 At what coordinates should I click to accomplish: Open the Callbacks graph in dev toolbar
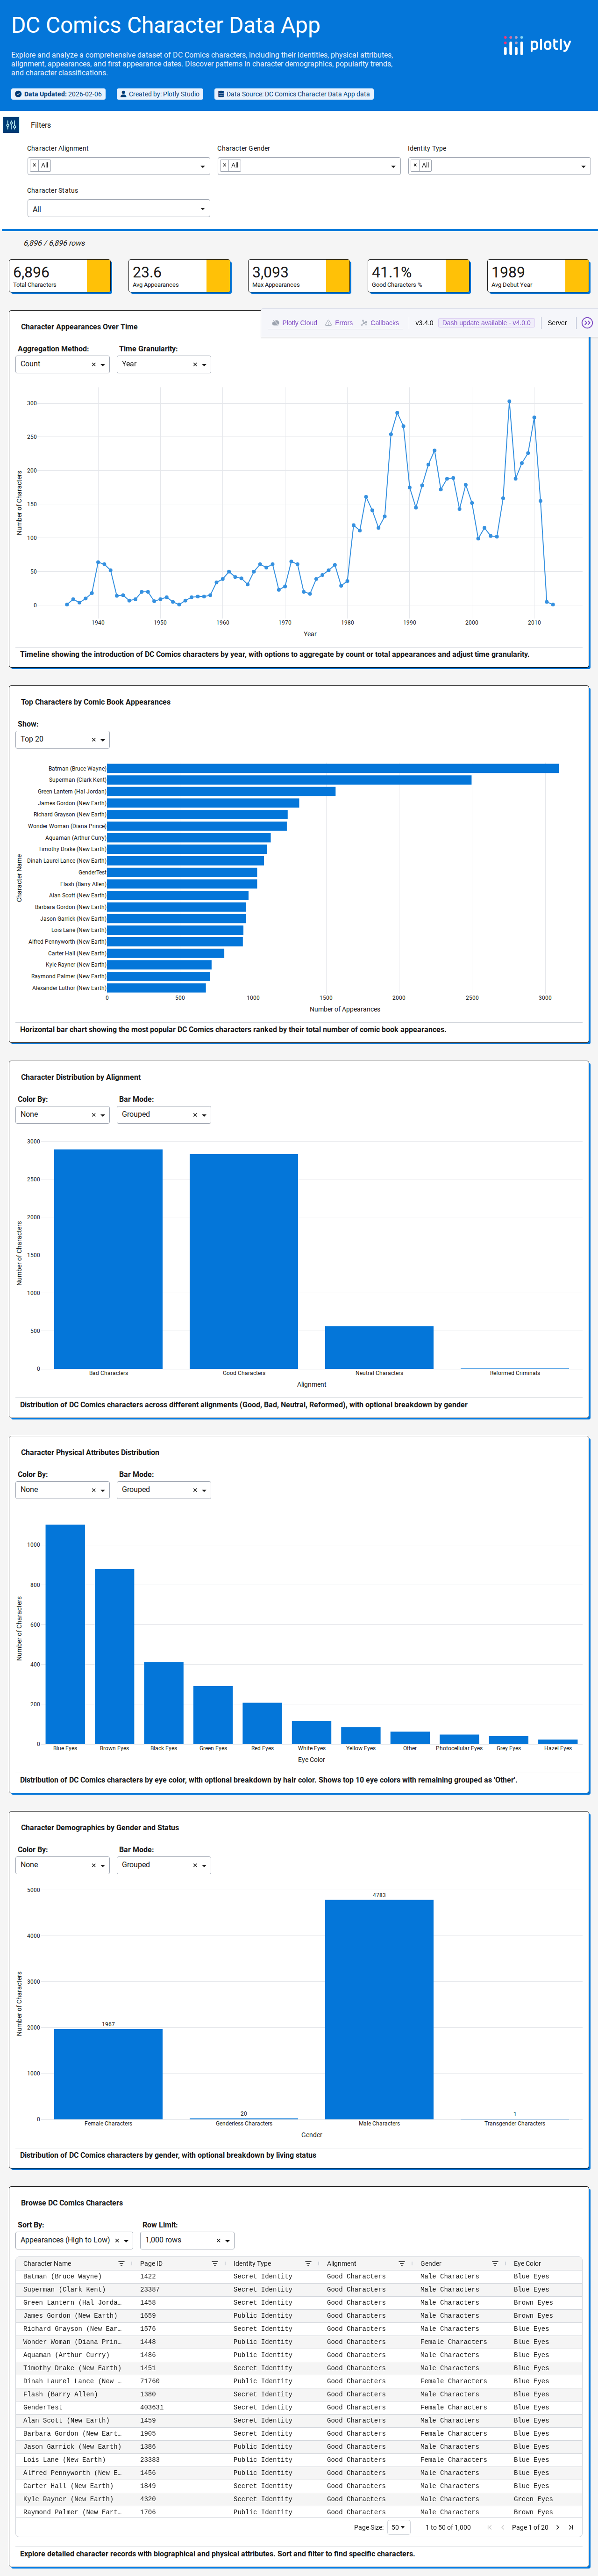click(x=380, y=323)
